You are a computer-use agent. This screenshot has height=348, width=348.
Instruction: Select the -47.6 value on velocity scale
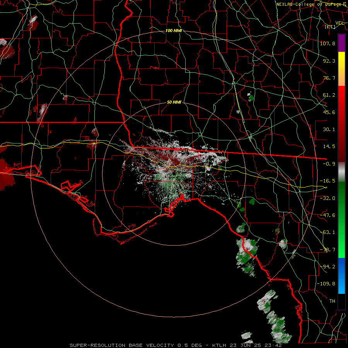(328, 215)
